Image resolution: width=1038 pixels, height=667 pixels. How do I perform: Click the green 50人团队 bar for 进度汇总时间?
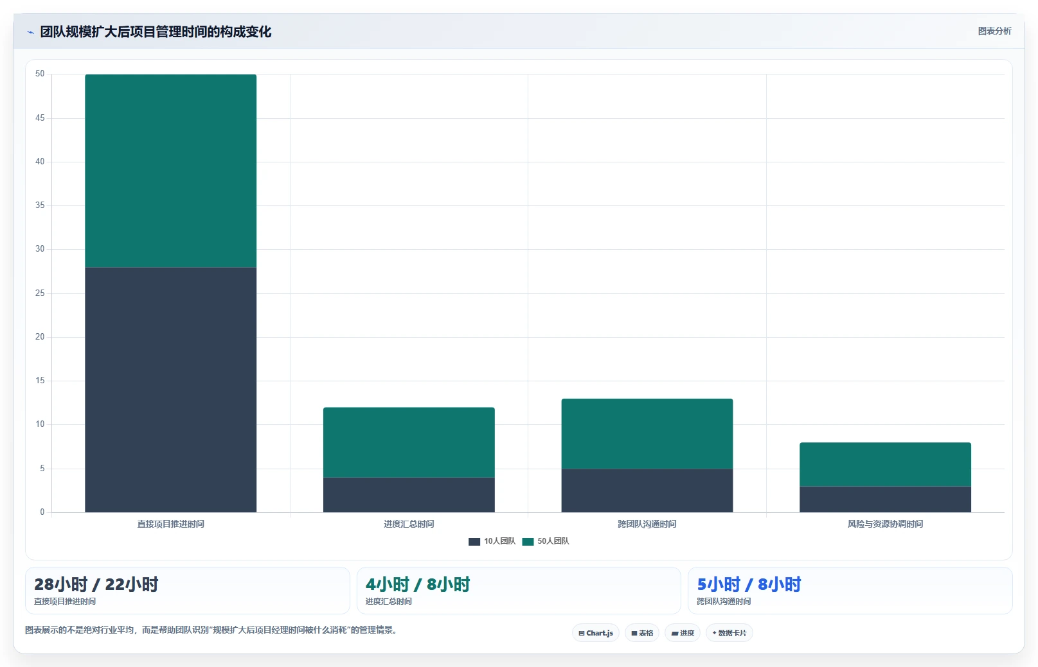409,442
